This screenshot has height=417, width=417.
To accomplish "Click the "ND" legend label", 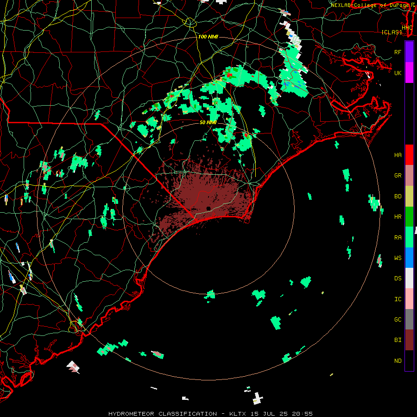I will point(398,360).
